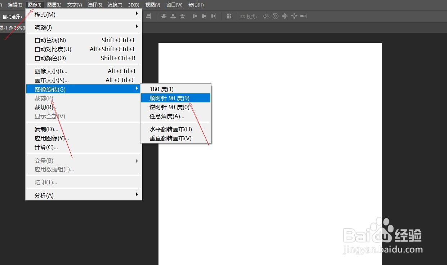Click the distribute top edges icon
This screenshot has height=265, width=447.
(x=164, y=16)
